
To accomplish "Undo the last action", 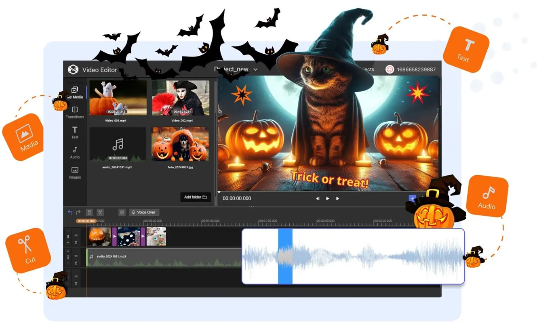I will point(70,212).
